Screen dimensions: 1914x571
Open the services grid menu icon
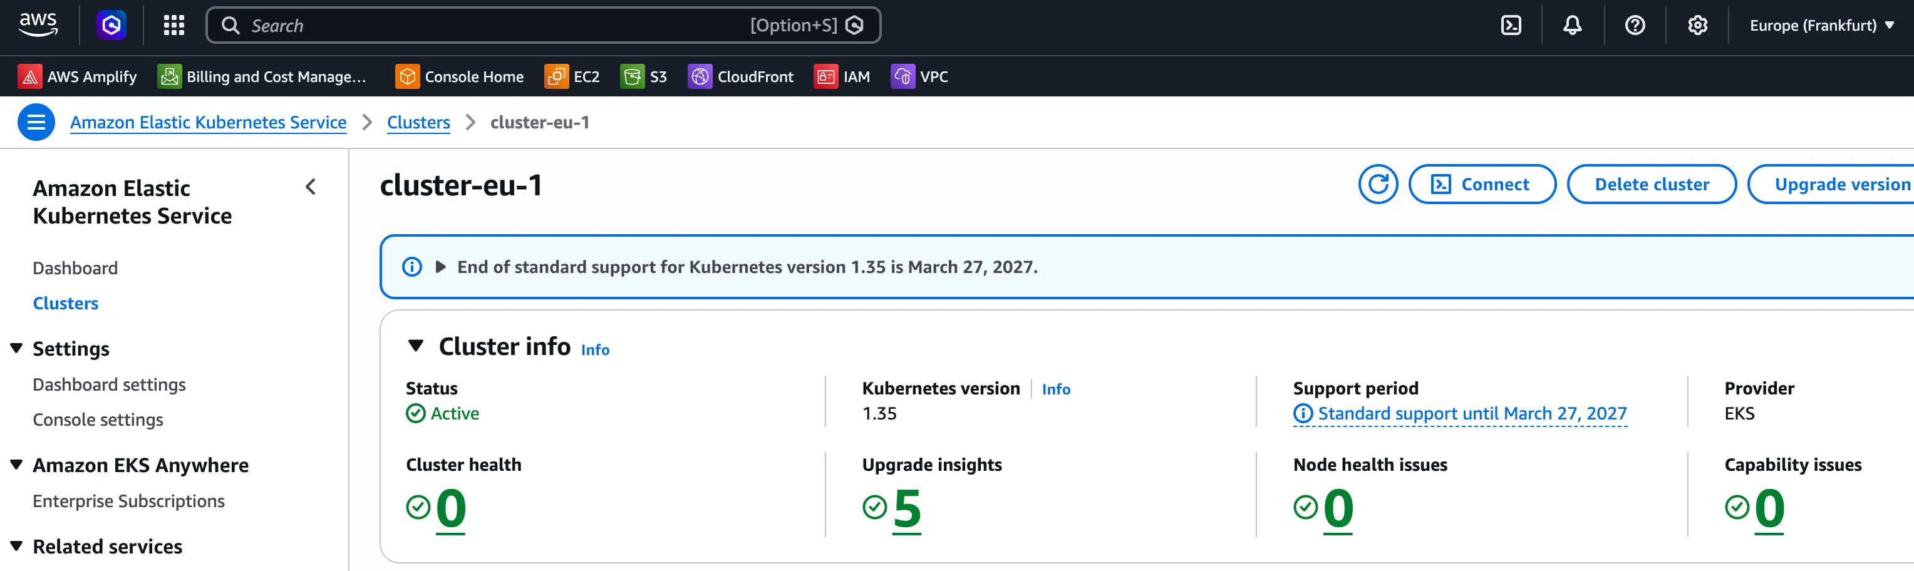(173, 26)
